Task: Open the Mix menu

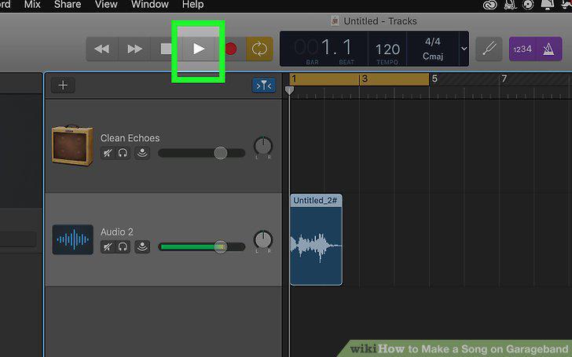Action: (32, 5)
